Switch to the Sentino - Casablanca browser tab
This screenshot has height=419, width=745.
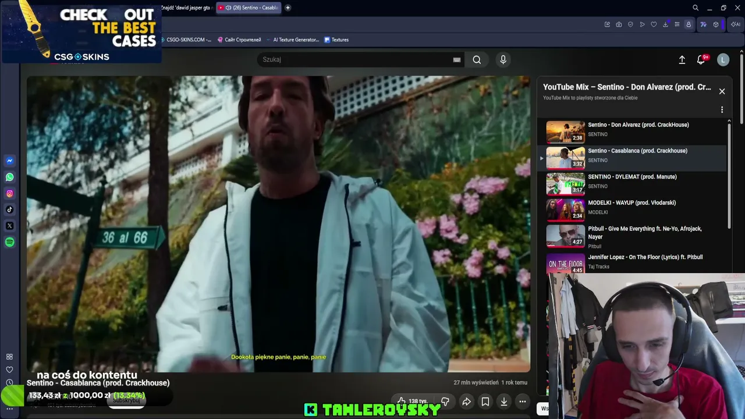(x=249, y=8)
